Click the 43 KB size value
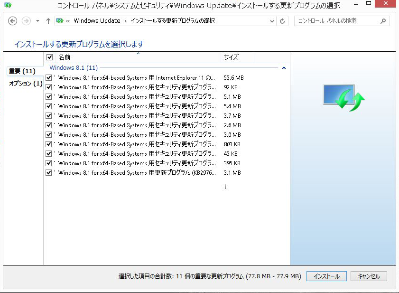 231,154
